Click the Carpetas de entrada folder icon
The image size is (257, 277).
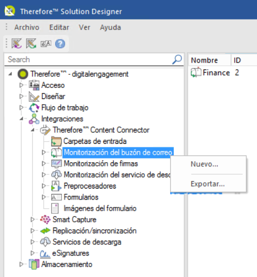coord(56,141)
